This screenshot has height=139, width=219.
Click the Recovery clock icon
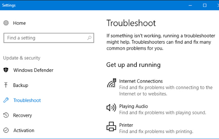coord(6,115)
